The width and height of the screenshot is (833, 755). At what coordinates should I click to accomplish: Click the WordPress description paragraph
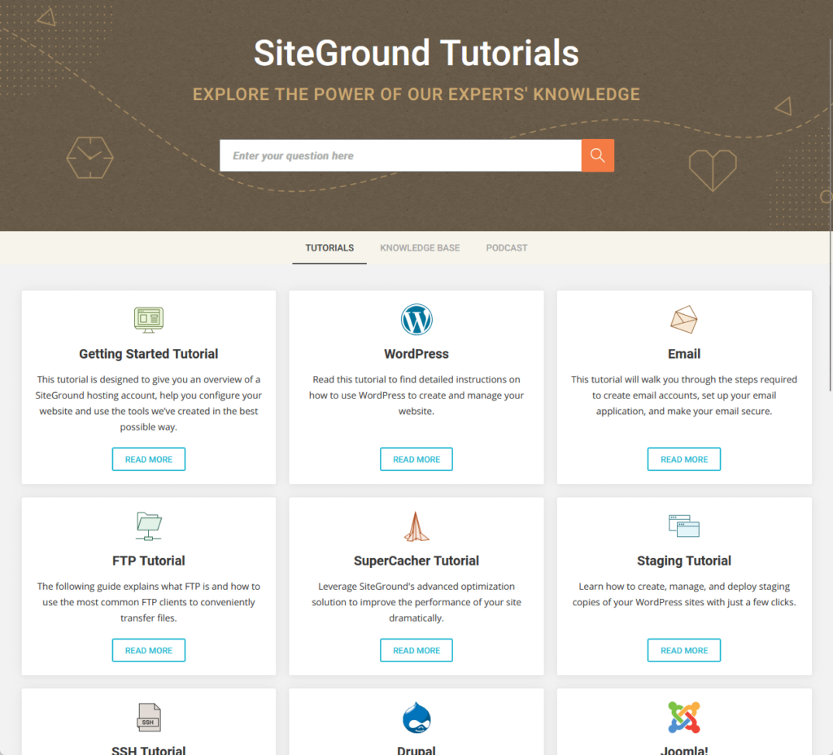416,395
